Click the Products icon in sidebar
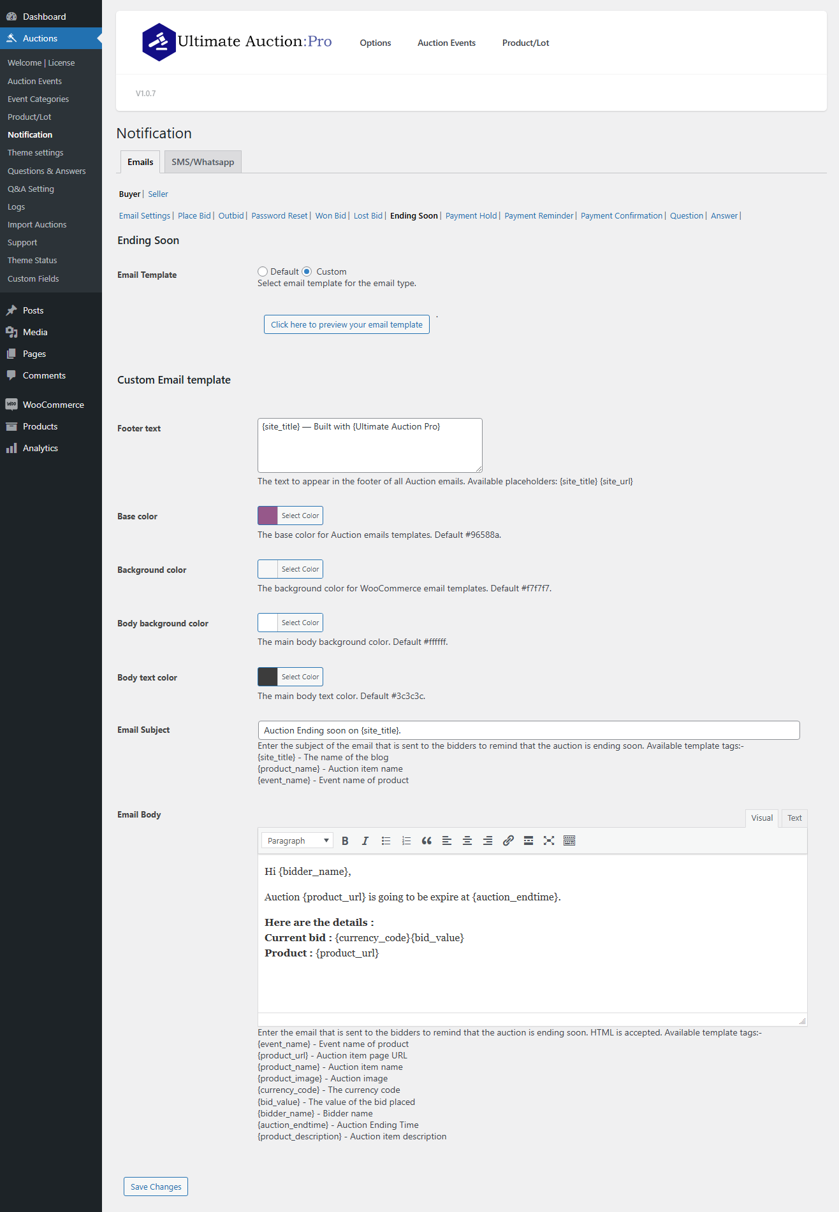Image resolution: width=839 pixels, height=1212 pixels. point(11,426)
